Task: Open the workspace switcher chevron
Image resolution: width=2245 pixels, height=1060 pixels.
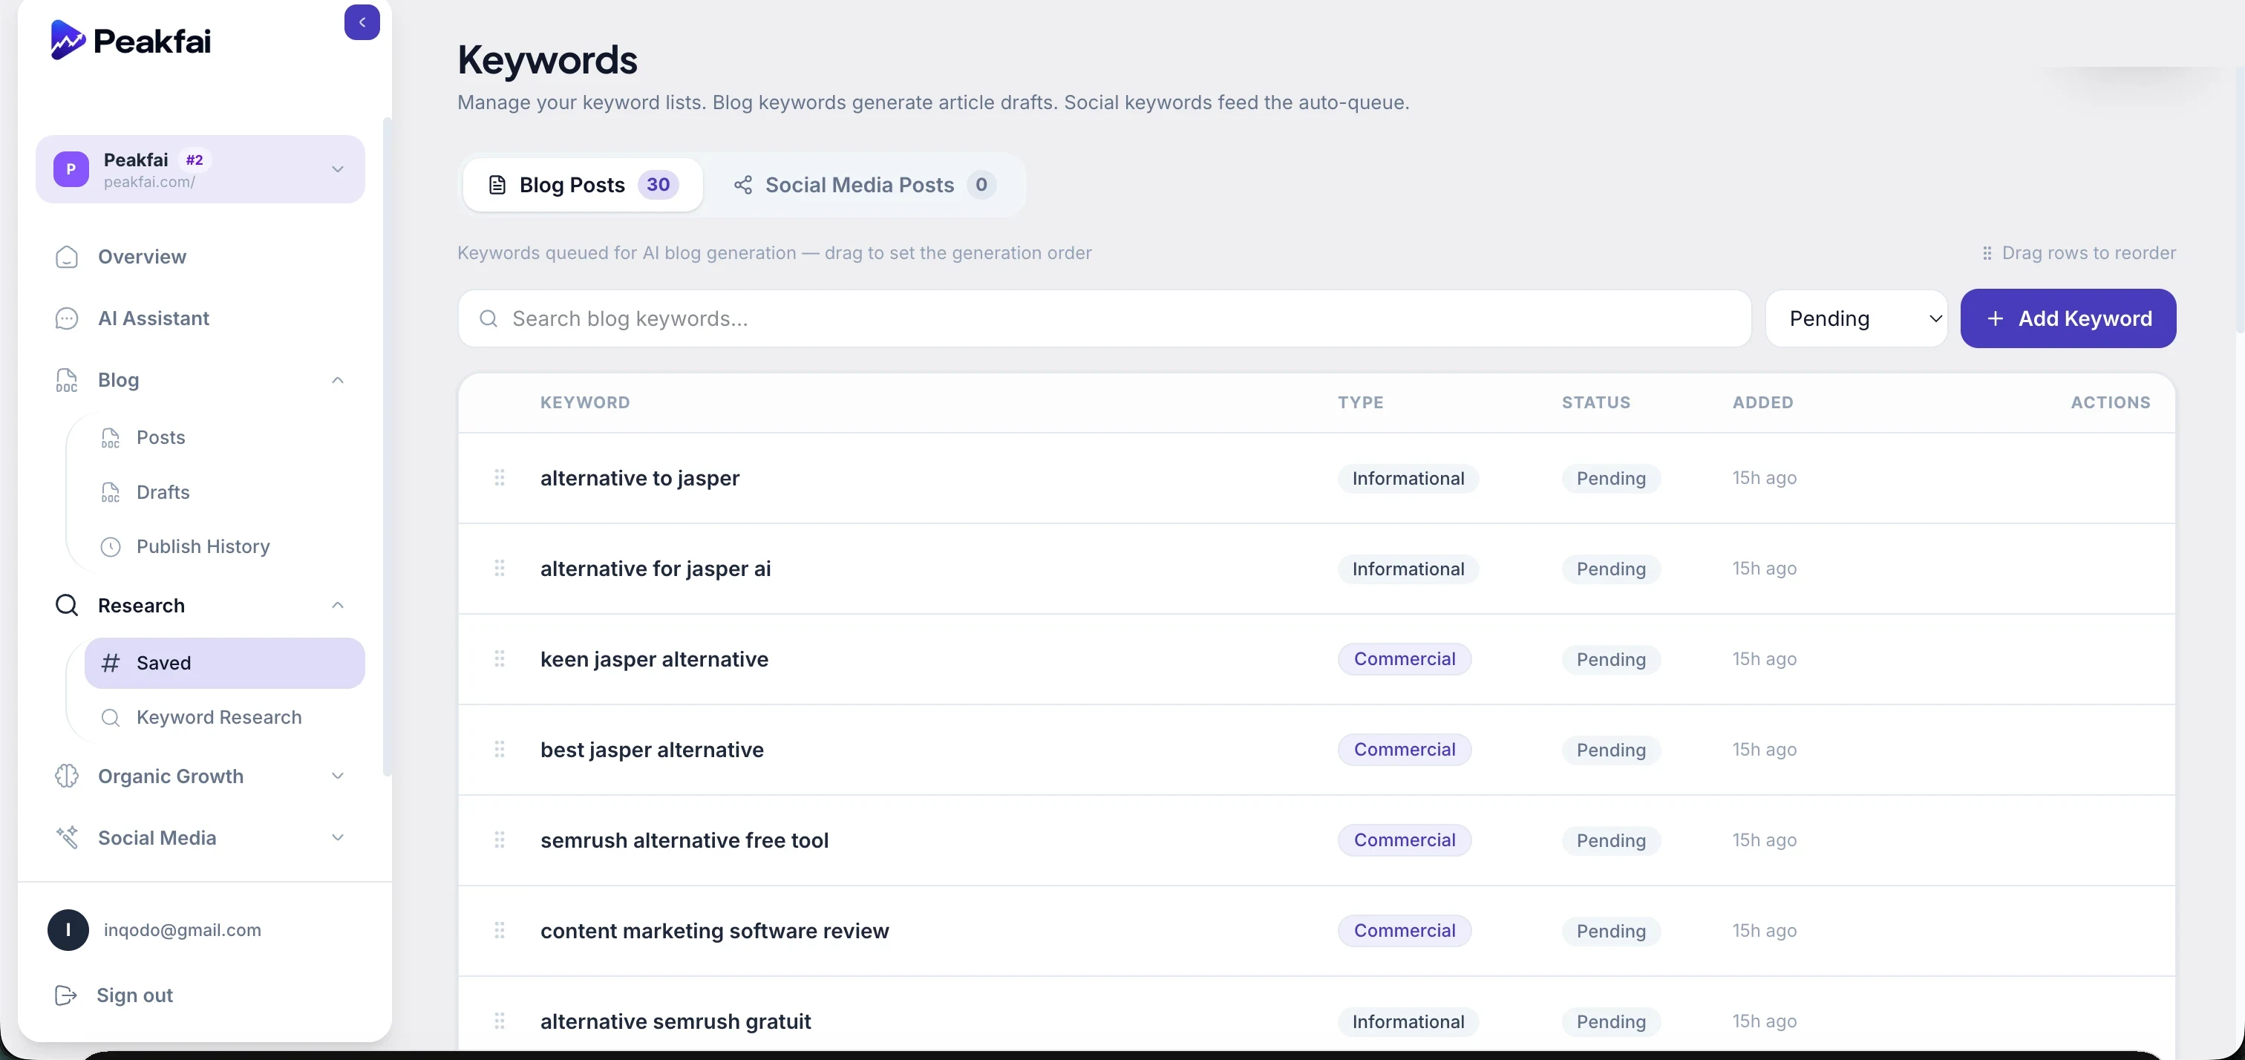Action: [x=337, y=169]
